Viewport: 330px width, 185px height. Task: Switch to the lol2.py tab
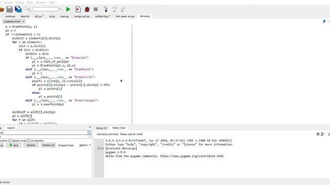(x=39, y=16)
